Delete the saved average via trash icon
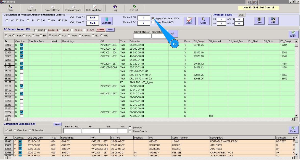300x160 pixels. (x=259, y=21)
